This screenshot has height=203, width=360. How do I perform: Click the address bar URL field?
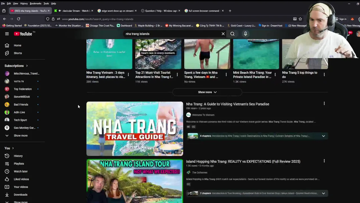click(174, 19)
